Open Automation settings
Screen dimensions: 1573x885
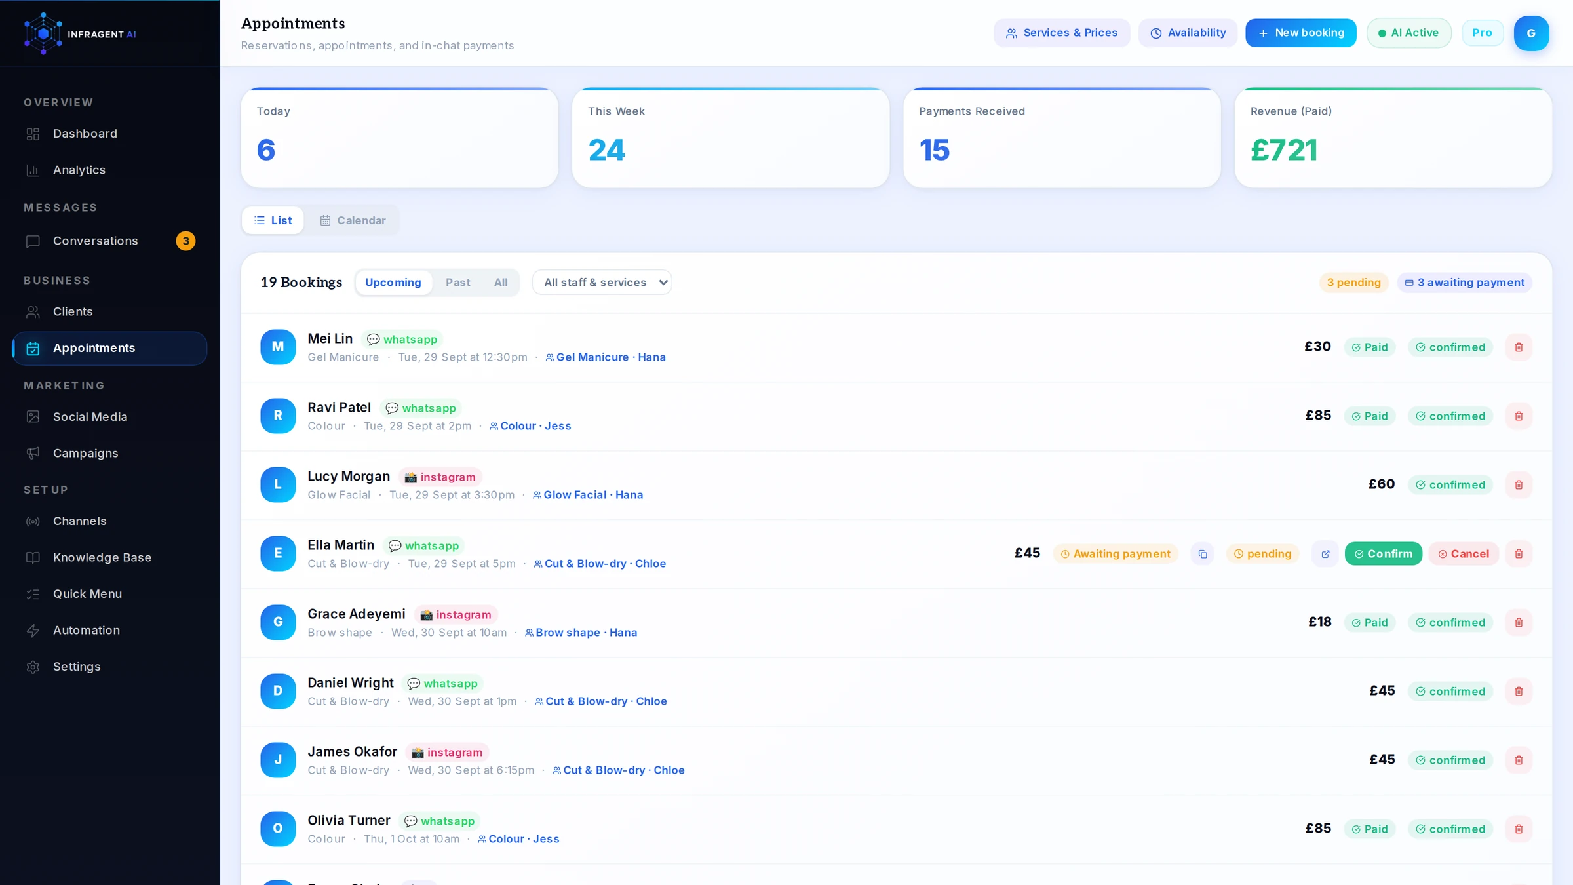pyautogui.click(x=109, y=631)
